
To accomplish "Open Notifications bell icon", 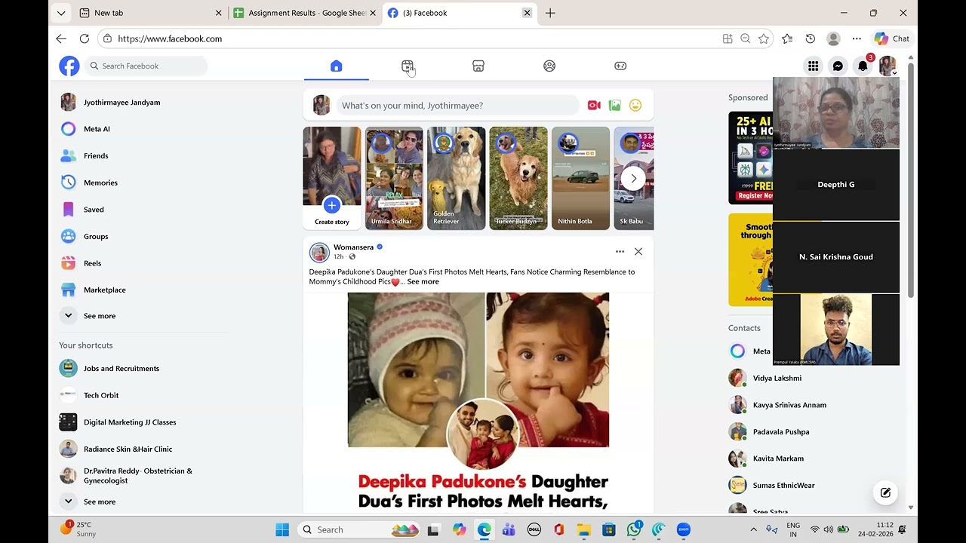I will (x=863, y=66).
